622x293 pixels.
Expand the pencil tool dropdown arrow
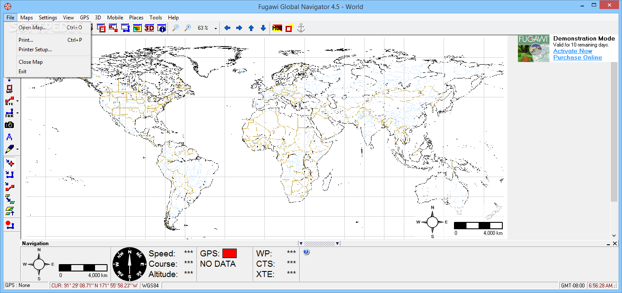(17, 150)
